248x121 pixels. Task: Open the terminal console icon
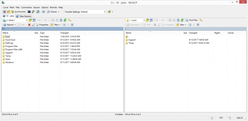coord(29,12)
